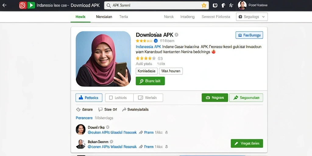Click the 'Aufii ytats' text
The image size is (312, 156).
[x=144, y=64]
